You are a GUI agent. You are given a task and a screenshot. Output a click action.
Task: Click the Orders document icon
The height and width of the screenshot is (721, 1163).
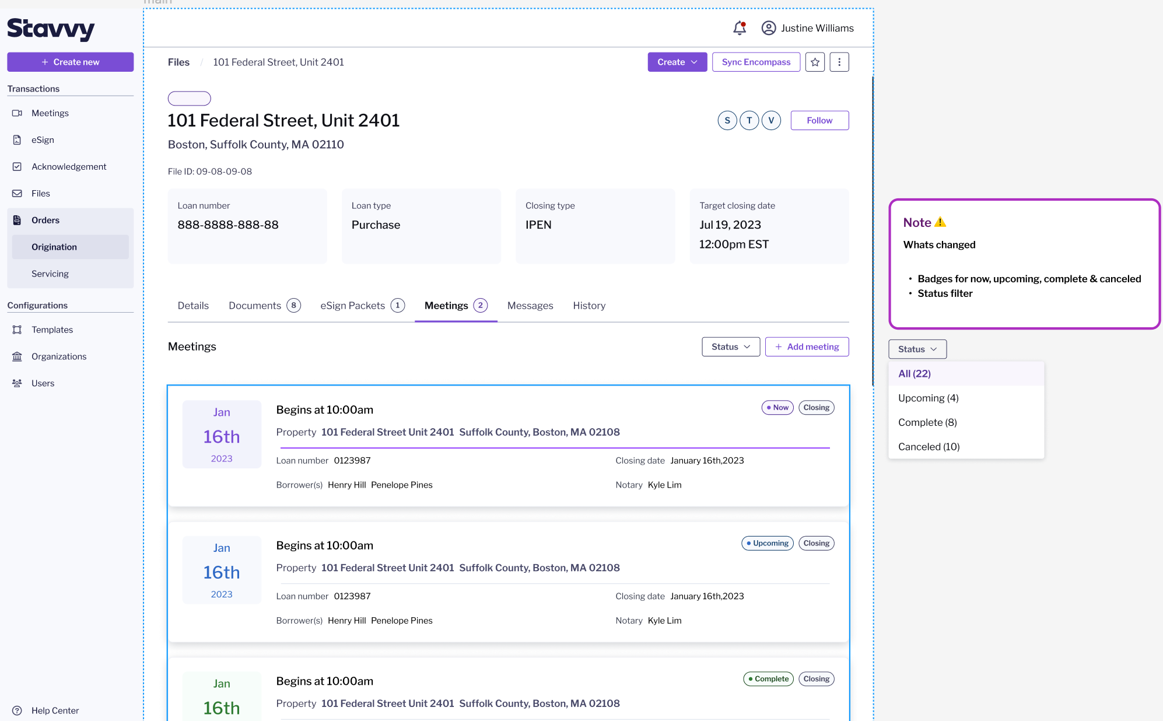click(x=17, y=220)
